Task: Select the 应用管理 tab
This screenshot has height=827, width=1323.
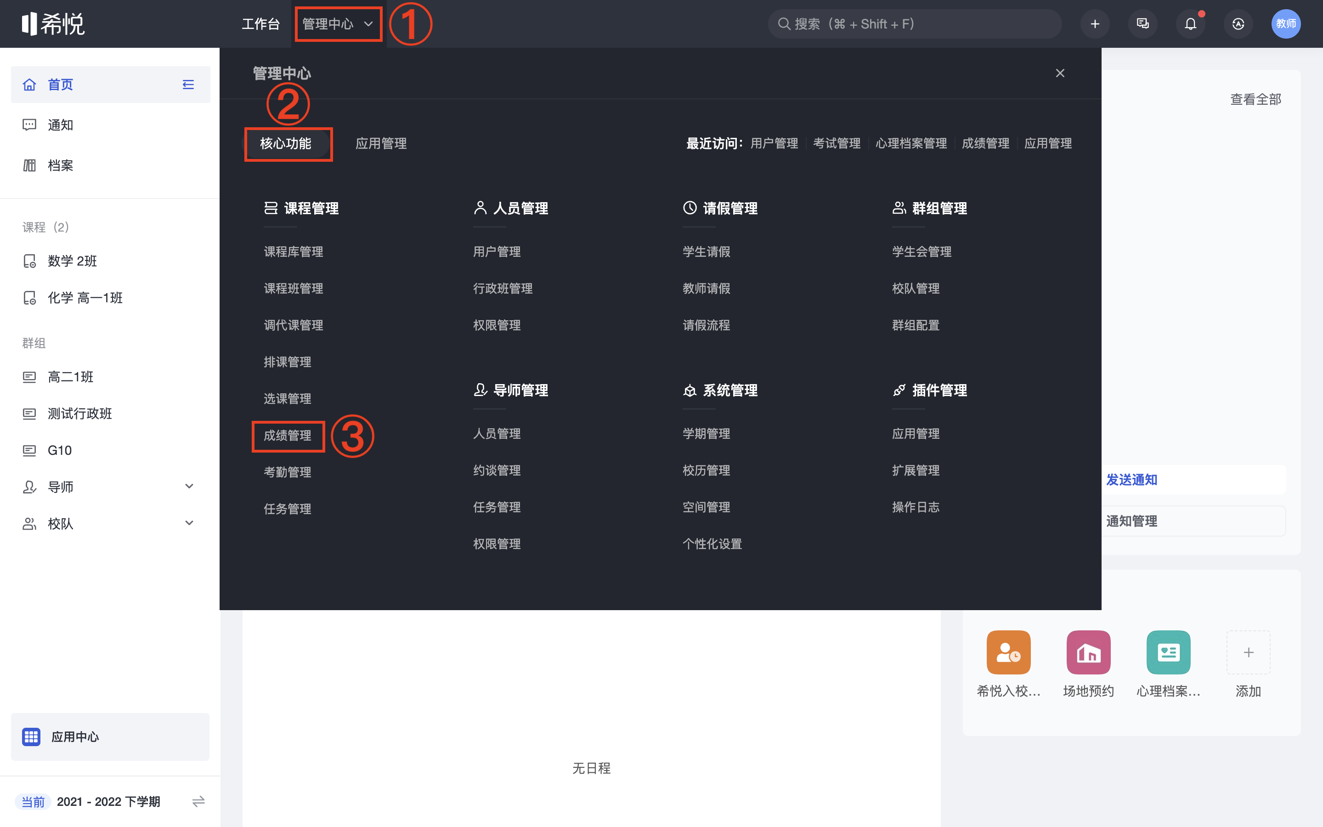Action: [381, 143]
